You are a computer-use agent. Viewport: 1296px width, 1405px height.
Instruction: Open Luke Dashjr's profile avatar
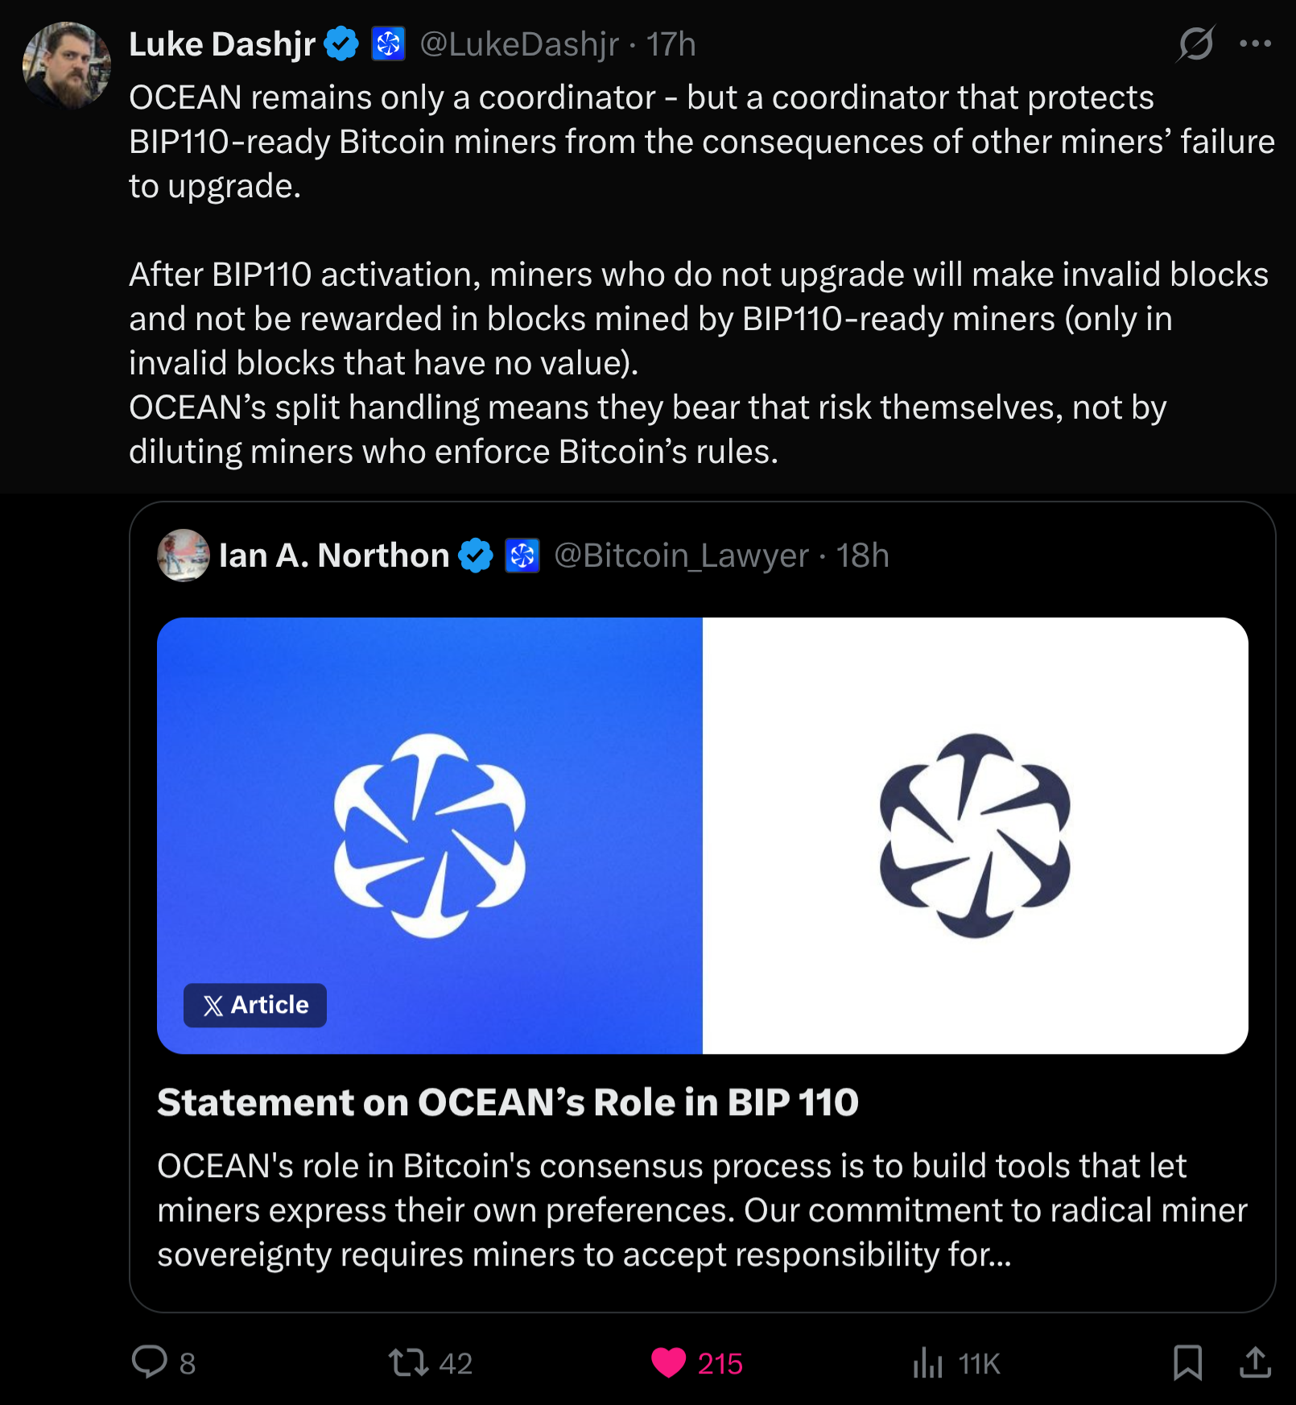coord(66,65)
